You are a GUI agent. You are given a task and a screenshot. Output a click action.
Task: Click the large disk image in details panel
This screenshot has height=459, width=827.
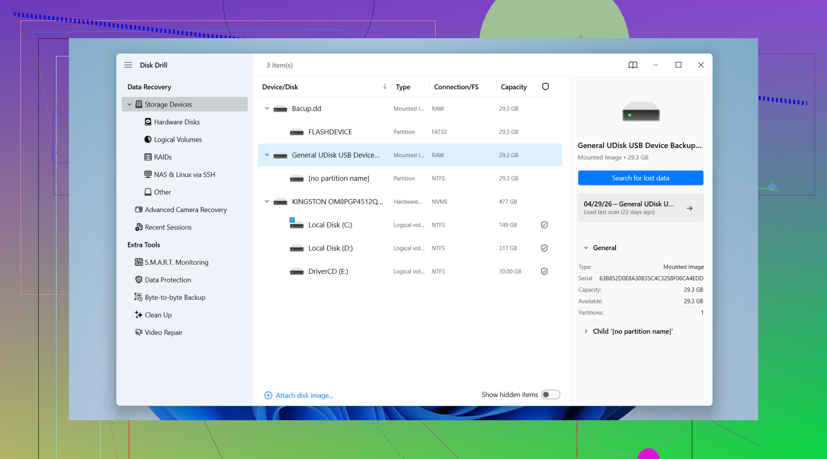(x=641, y=112)
